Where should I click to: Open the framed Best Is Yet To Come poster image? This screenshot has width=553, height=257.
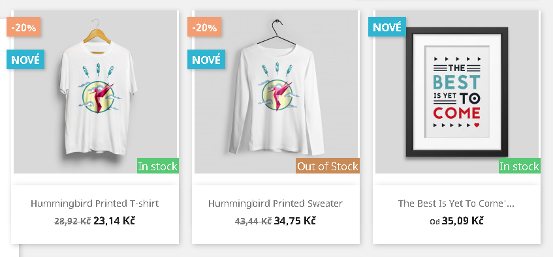coord(457,92)
